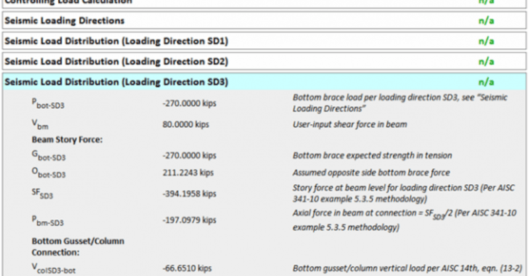Click the Gbot-SD3 variable label

click(x=49, y=157)
